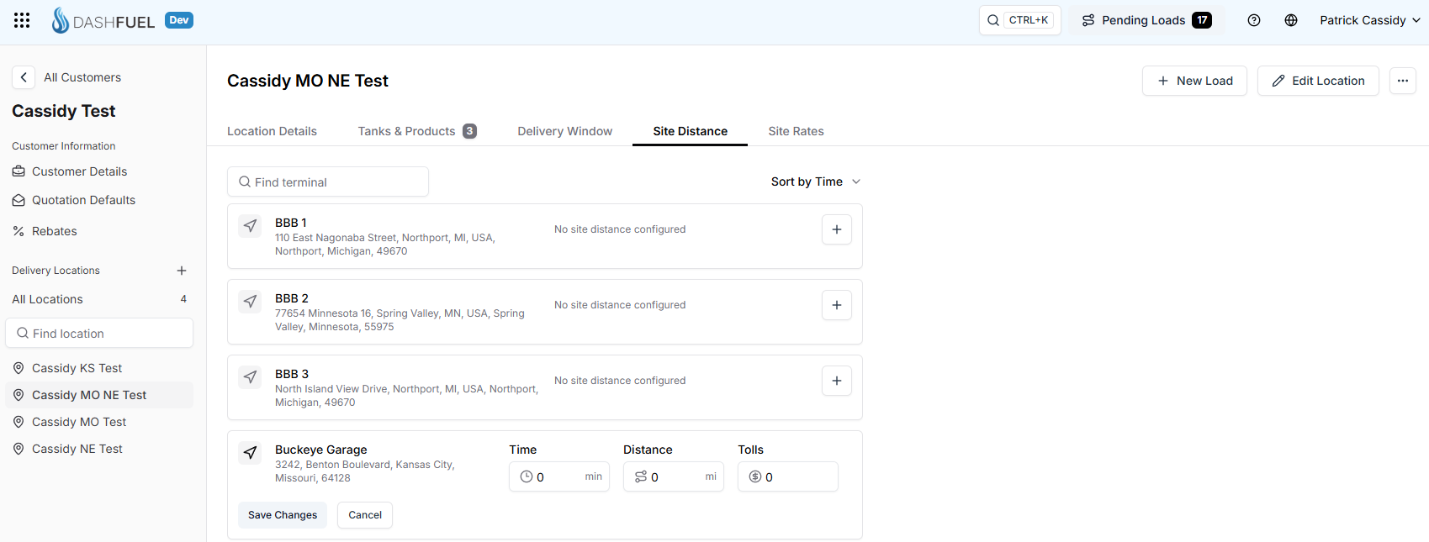Open the Patrick Cassidy user menu
This screenshot has height=542, width=1429.
(x=1368, y=20)
